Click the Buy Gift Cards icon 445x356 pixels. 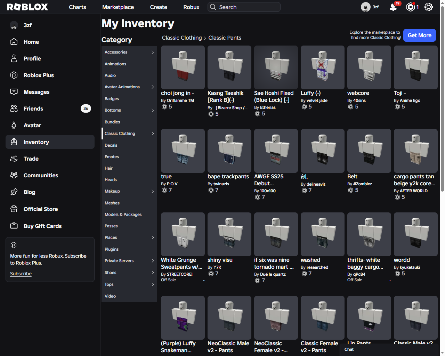pyautogui.click(x=14, y=226)
